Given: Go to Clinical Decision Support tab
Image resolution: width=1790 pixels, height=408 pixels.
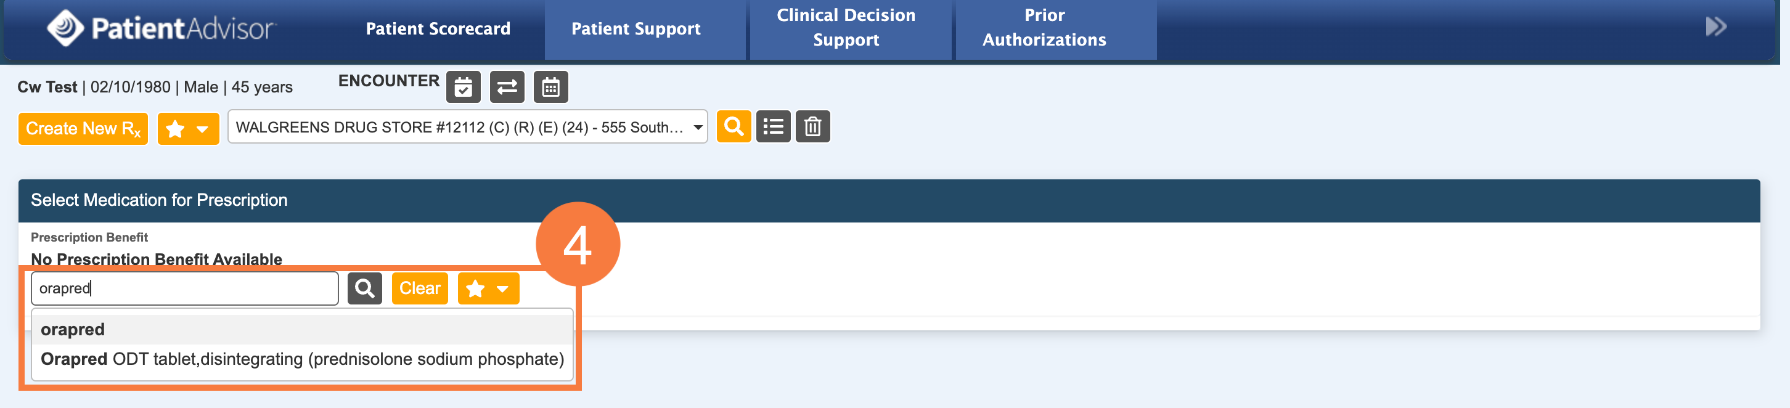Looking at the screenshot, I should (846, 28).
